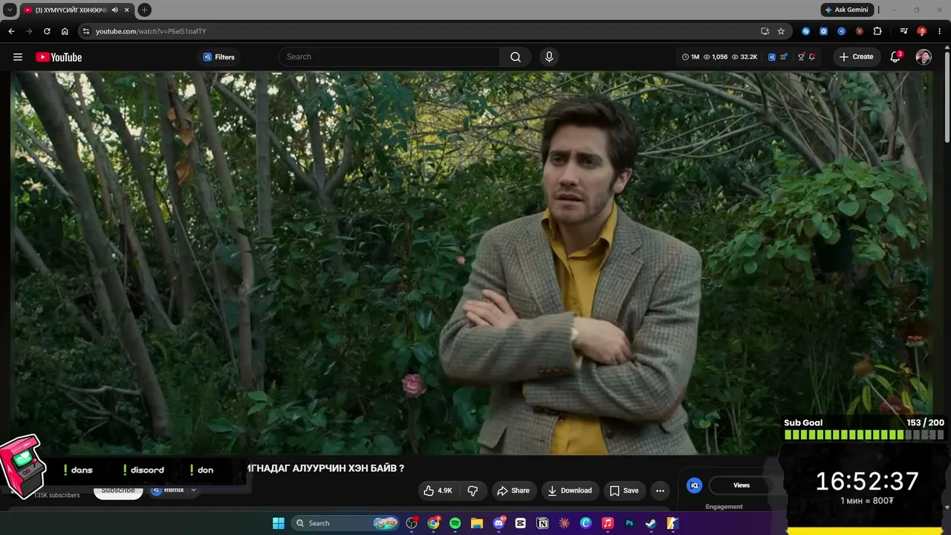Open the Shazam extension
This screenshot has width=951, height=535.
pyautogui.click(x=806, y=31)
